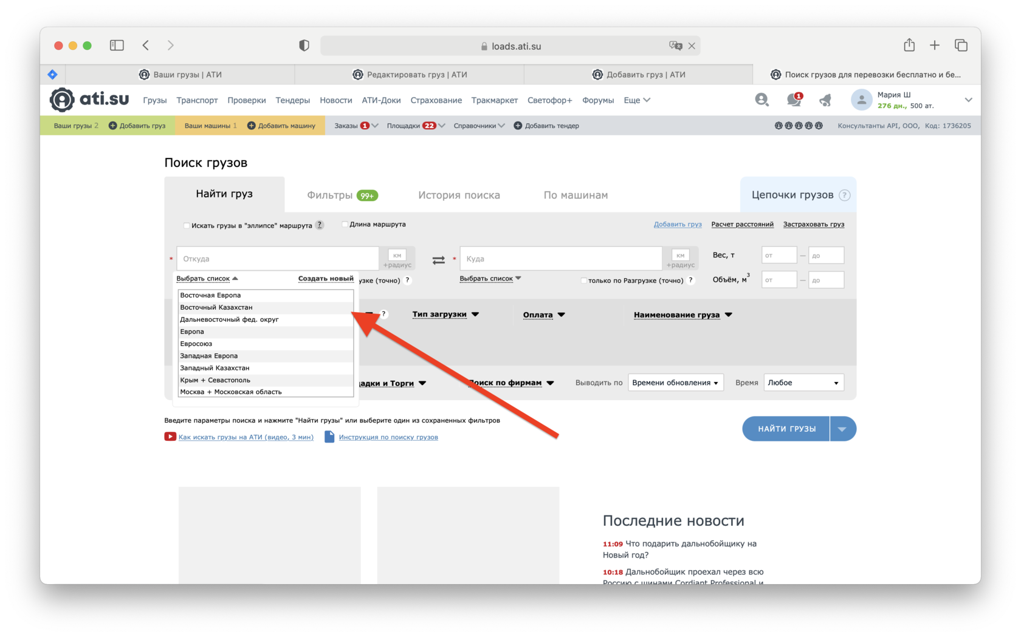Choose Дальневосточный фед. округ from list
This screenshot has height=637, width=1021.
pos(266,319)
